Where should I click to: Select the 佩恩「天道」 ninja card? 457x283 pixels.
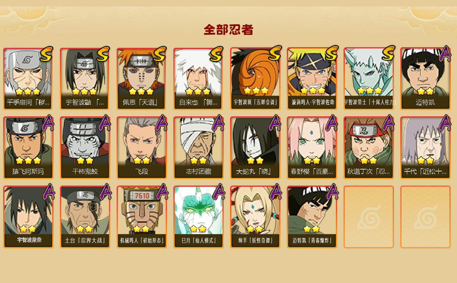(x=142, y=79)
